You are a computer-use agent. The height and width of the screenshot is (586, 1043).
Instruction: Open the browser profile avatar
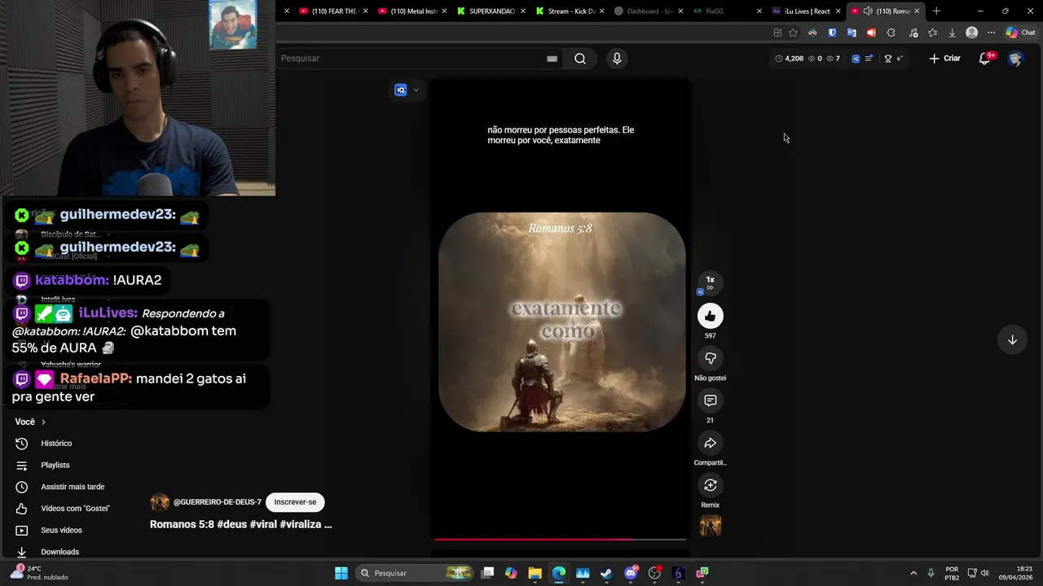(x=971, y=33)
